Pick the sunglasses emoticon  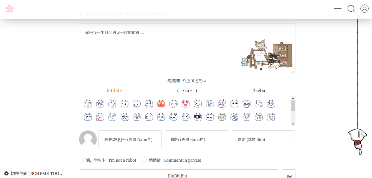tap(198, 117)
